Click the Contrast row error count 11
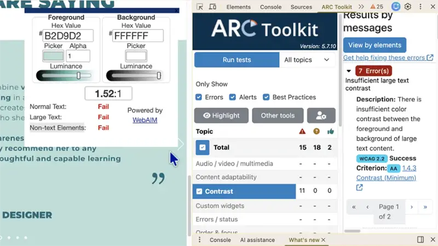The width and height of the screenshot is (438, 246). [302, 191]
